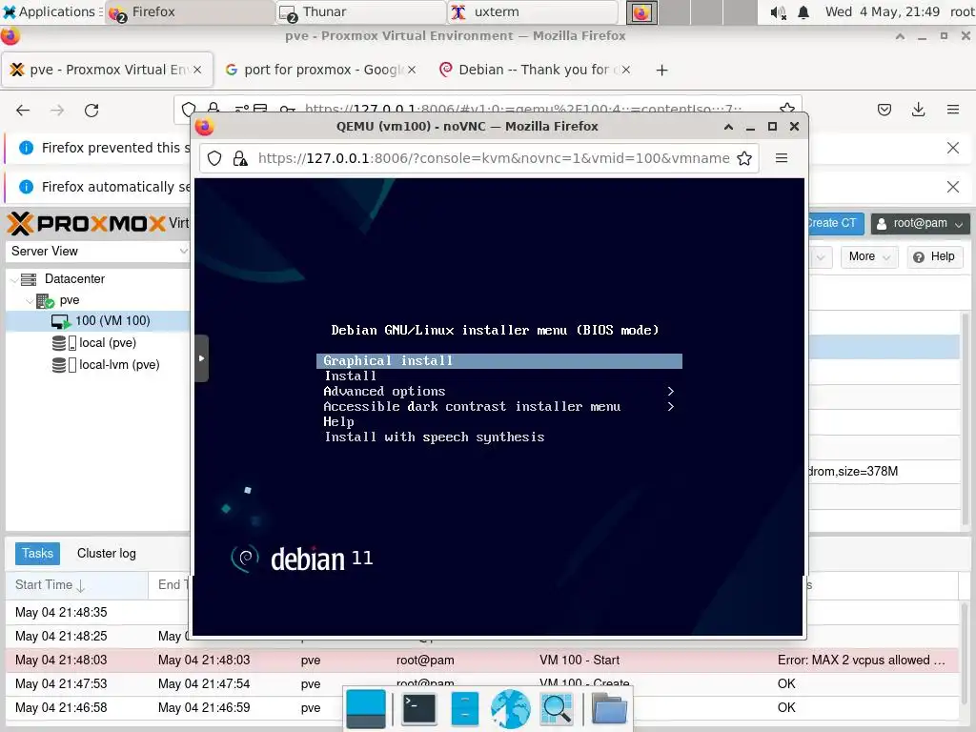Collapse the pve node in tree
The width and height of the screenshot is (976, 732).
pos(30,301)
